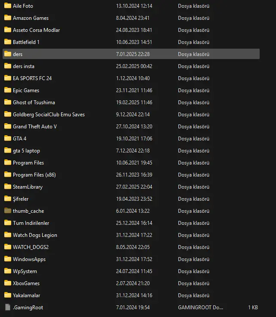Image resolution: width=276 pixels, height=317 pixels.
Task: Click the date 13.10.2024 12:14
Action: [134, 6]
